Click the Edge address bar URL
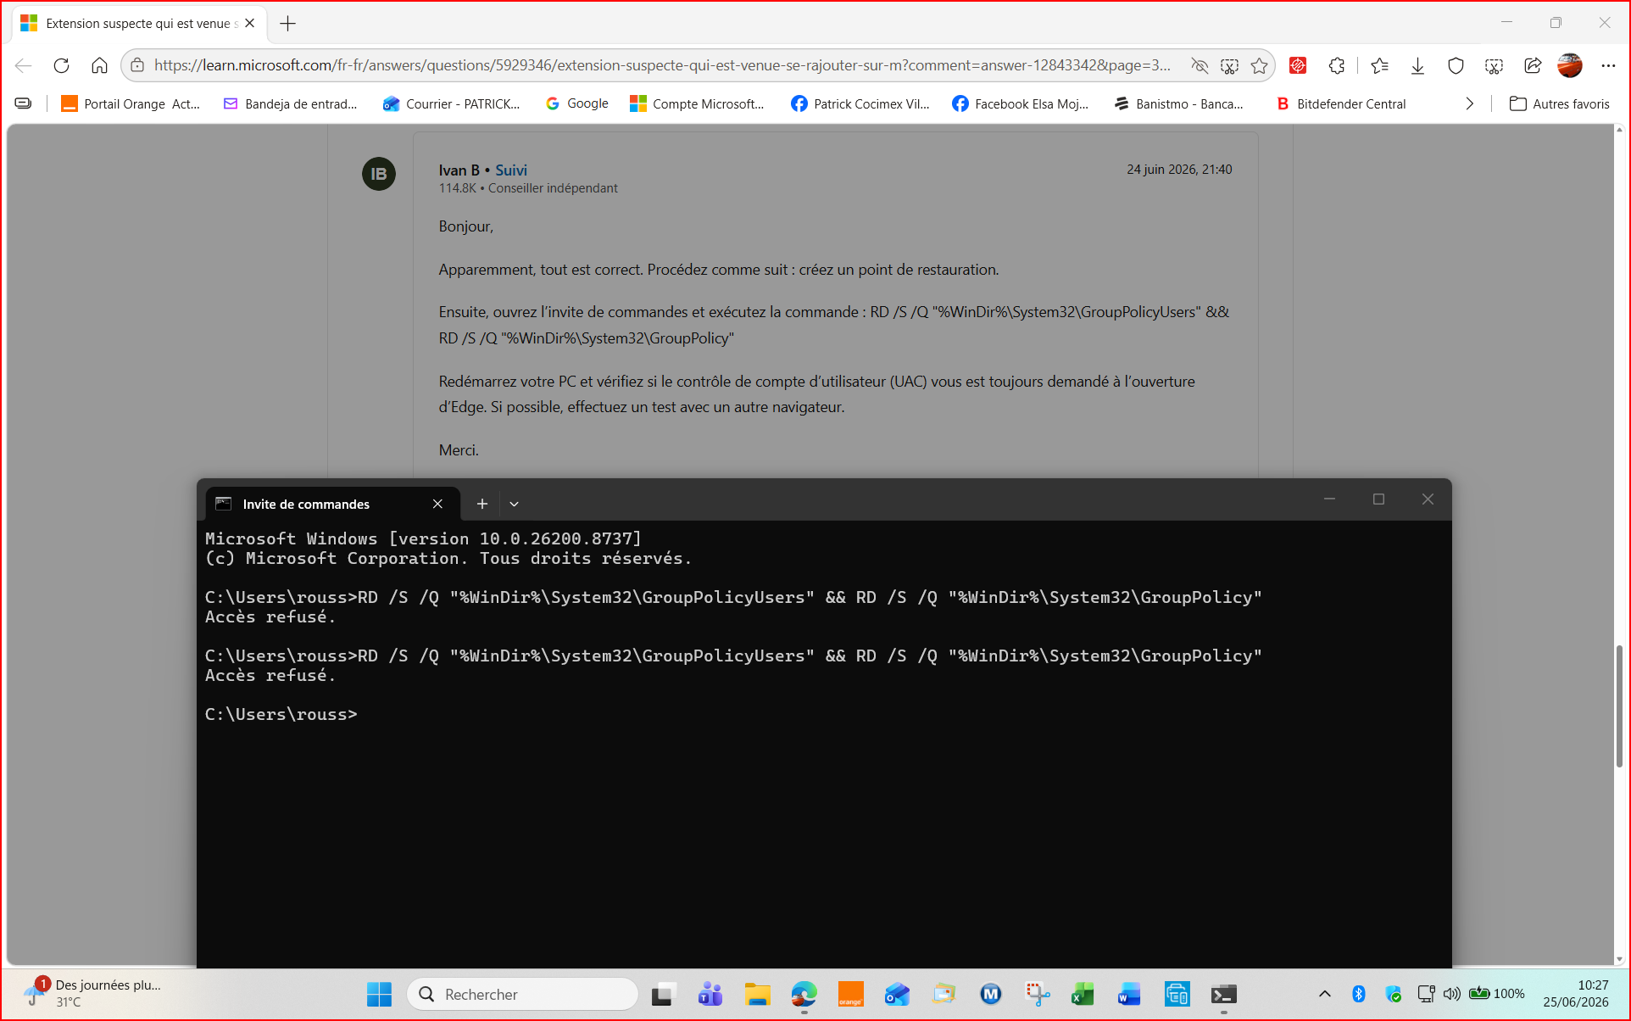 663,65
